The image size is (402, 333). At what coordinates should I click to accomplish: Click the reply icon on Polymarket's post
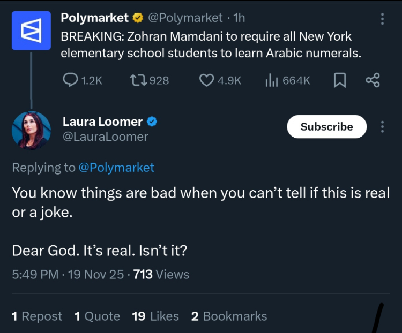coord(71,80)
